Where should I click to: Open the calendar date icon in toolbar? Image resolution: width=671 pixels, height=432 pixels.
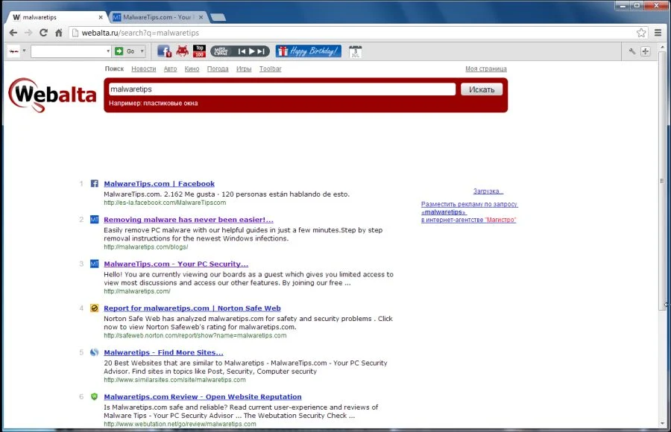355,51
